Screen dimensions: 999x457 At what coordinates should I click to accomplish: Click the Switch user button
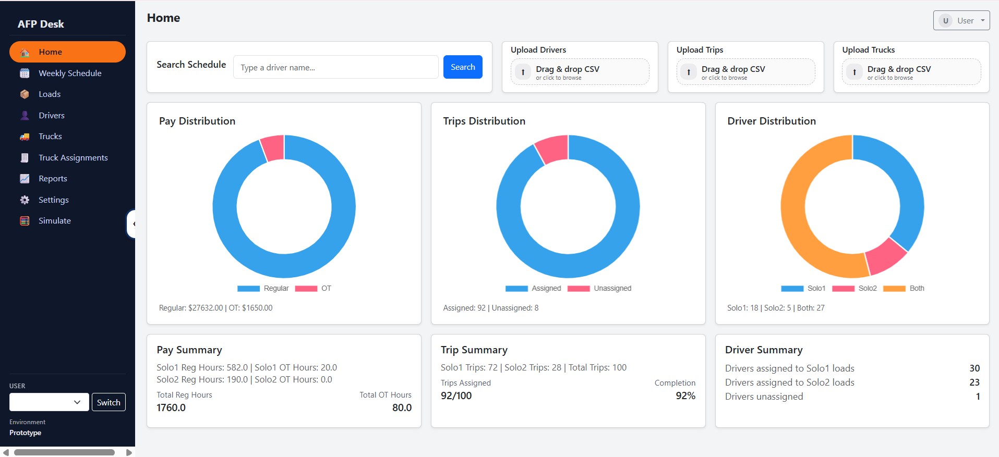click(x=109, y=402)
